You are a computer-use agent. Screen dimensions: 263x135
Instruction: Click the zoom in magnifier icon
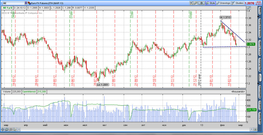point(7,129)
